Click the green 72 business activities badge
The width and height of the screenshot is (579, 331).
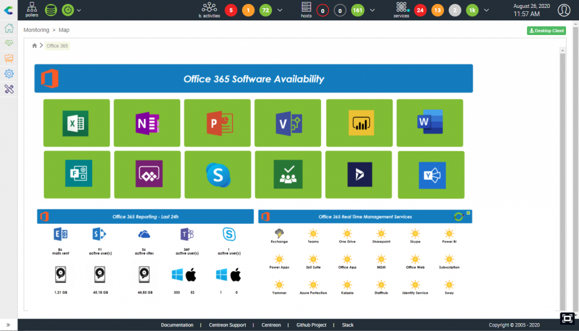pyautogui.click(x=266, y=10)
